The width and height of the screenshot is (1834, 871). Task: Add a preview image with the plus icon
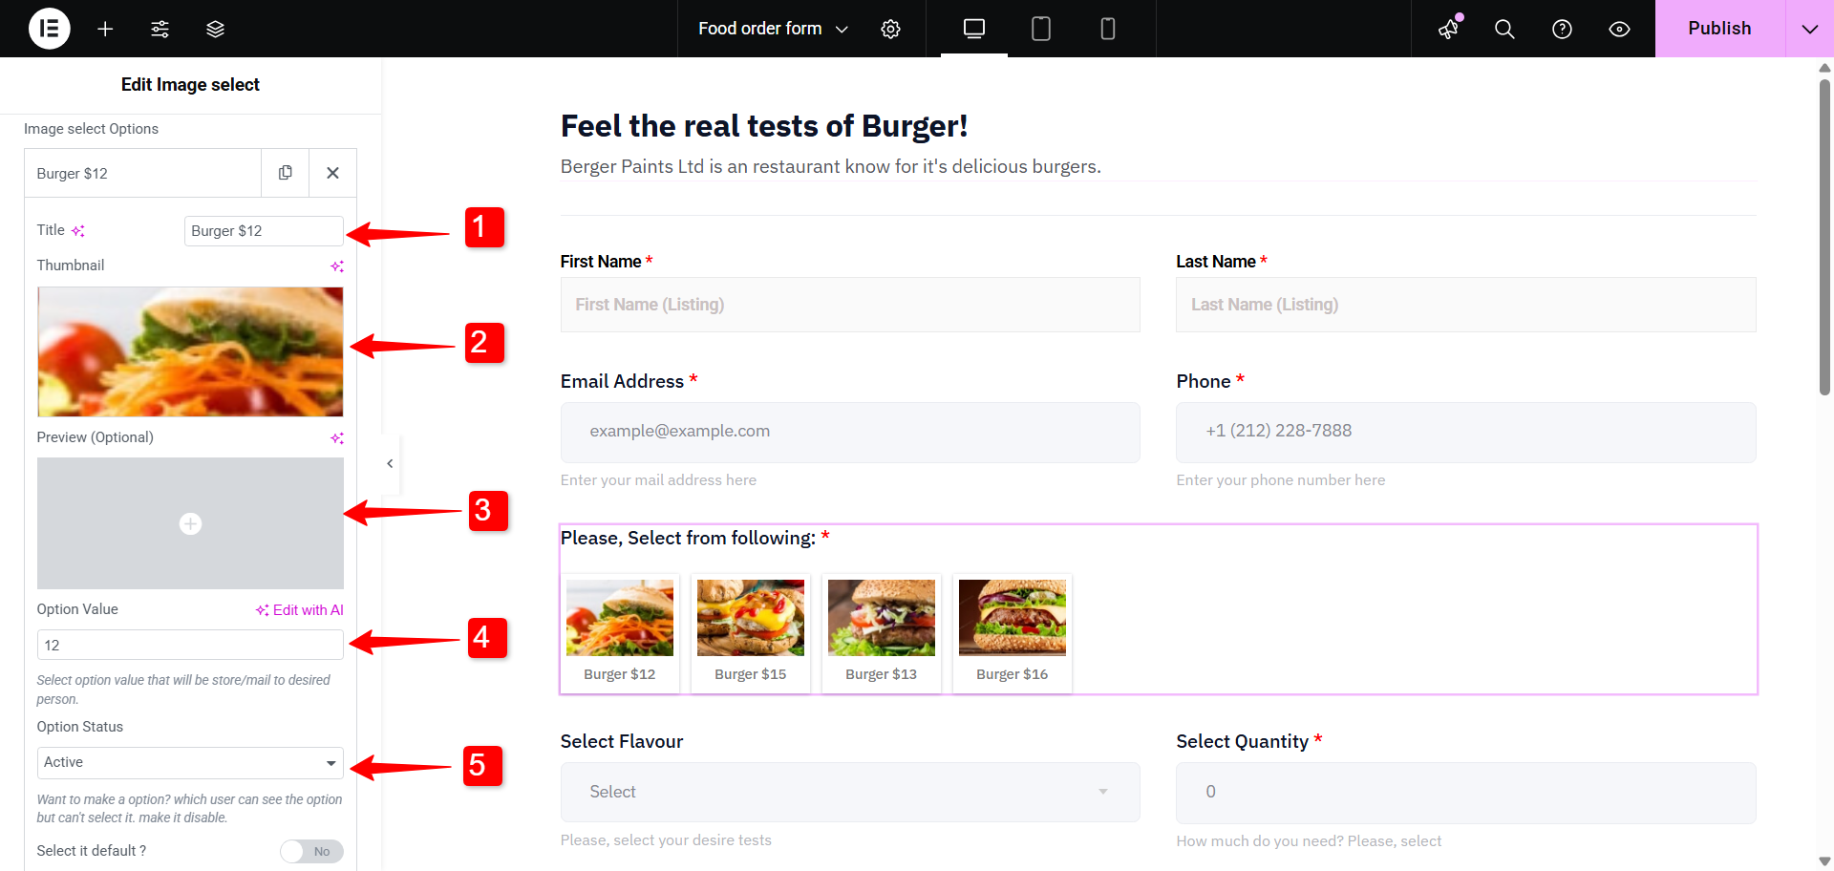(x=190, y=523)
